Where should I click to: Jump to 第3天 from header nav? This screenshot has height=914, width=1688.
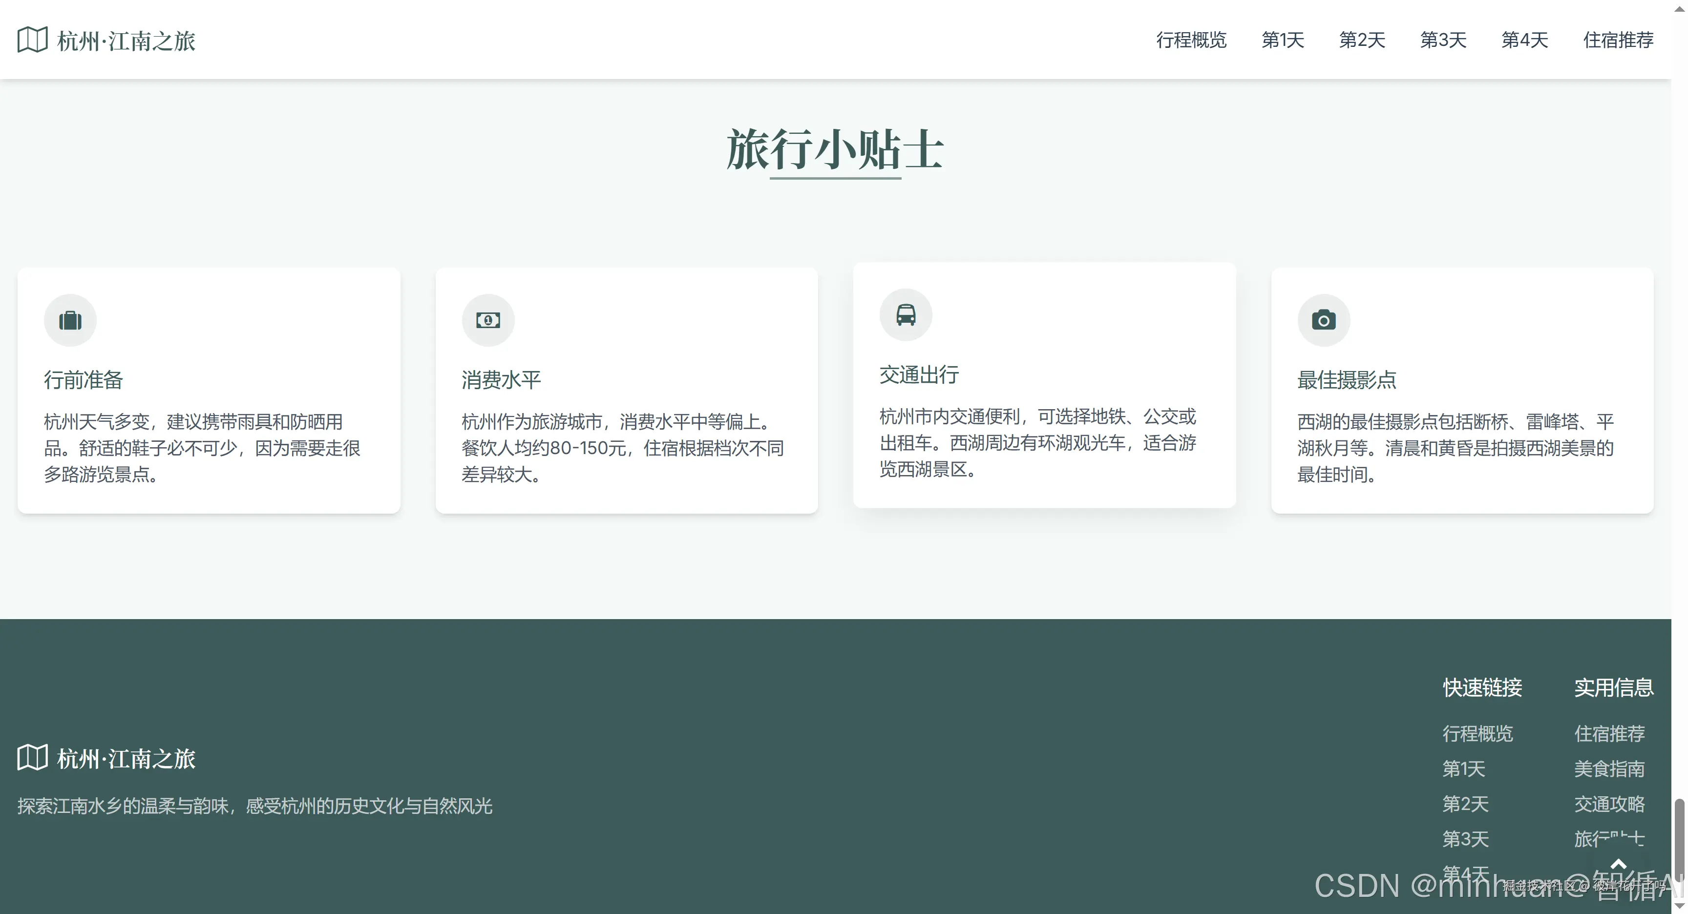pos(1443,40)
